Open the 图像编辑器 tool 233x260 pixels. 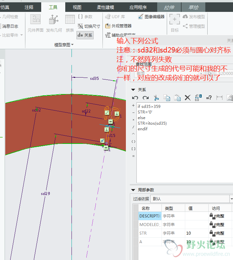tap(151, 17)
